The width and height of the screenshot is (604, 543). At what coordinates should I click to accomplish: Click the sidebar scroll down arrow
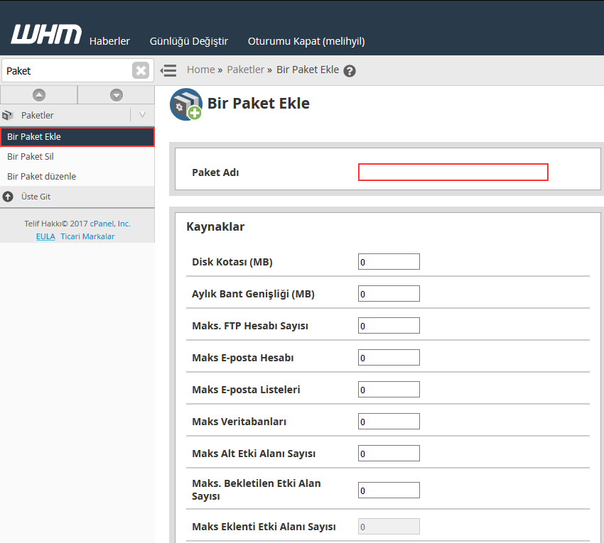point(116,94)
